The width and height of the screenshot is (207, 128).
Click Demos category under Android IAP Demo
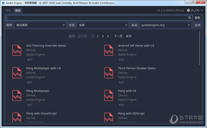pyautogui.click(x=123, y=50)
